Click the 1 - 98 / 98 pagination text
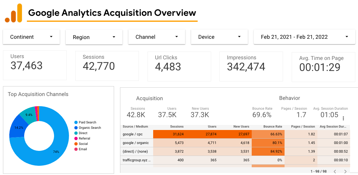Viewport: 358px width, 175px height. 319,171
